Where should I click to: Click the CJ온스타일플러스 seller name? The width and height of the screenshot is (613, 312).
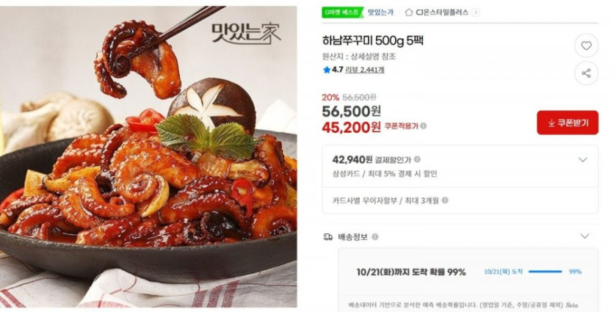coord(442,12)
